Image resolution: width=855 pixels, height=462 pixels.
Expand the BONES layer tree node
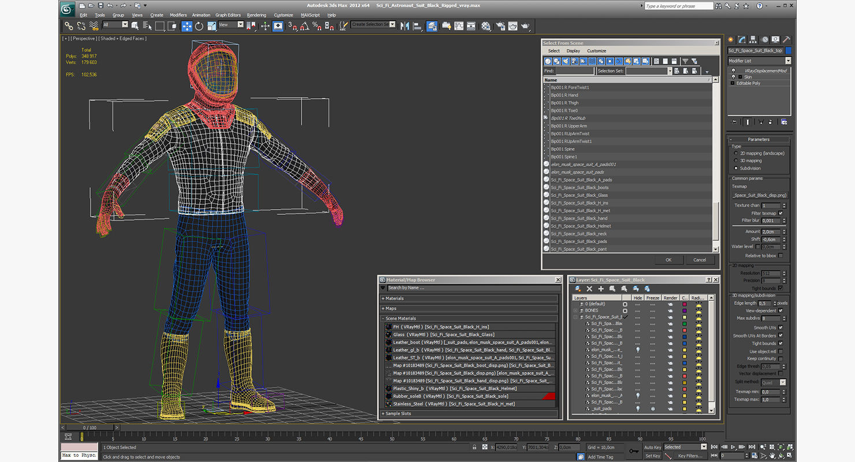click(x=575, y=311)
